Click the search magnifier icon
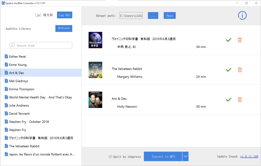The width and height of the screenshot is (261, 166). [13, 45]
